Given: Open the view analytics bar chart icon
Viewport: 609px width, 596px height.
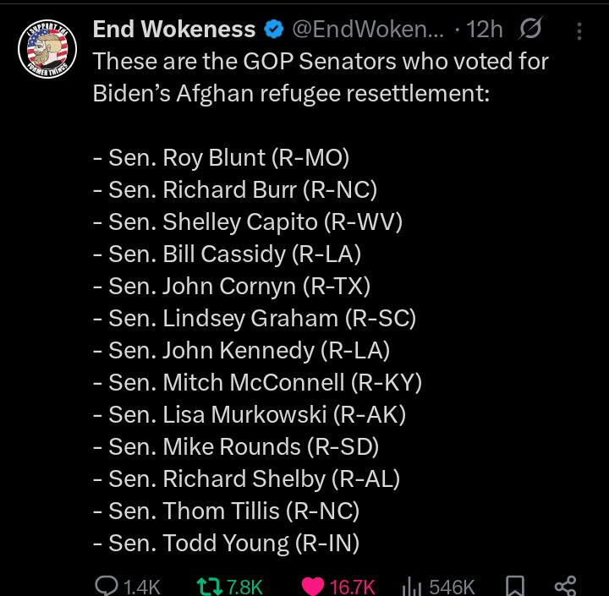Looking at the screenshot, I should tap(411, 585).
